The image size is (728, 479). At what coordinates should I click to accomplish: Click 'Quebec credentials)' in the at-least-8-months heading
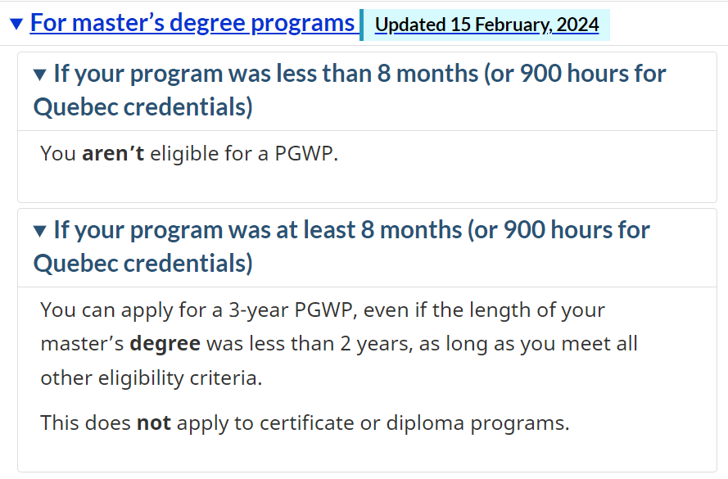coord(142,264)
